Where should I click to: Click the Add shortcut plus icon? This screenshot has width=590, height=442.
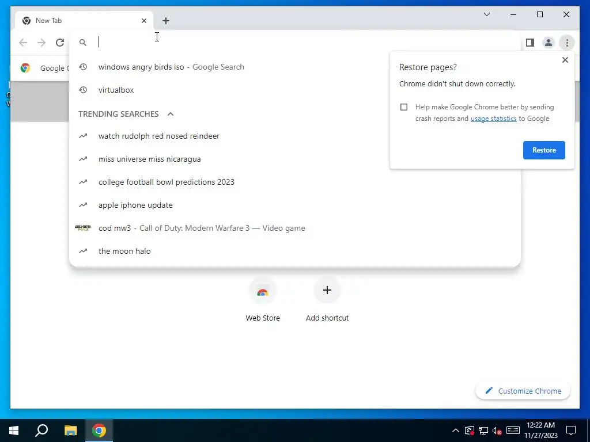point(327,290)
